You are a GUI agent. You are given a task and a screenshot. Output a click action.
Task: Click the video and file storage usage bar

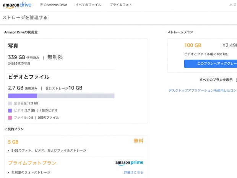61,96
